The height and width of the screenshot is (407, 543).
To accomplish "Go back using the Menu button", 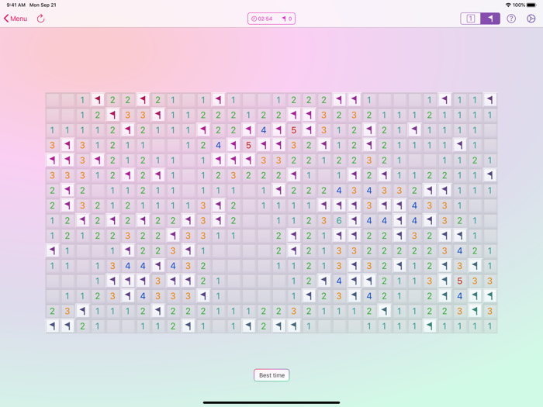I will [x=16, y=19].
